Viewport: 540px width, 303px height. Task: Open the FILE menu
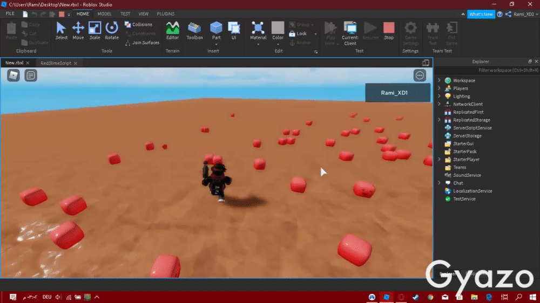(x=10, y=14)
